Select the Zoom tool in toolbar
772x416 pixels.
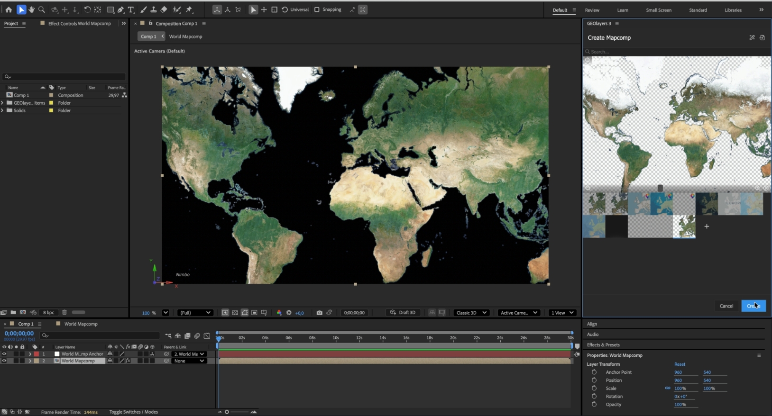tap(42, 9)
